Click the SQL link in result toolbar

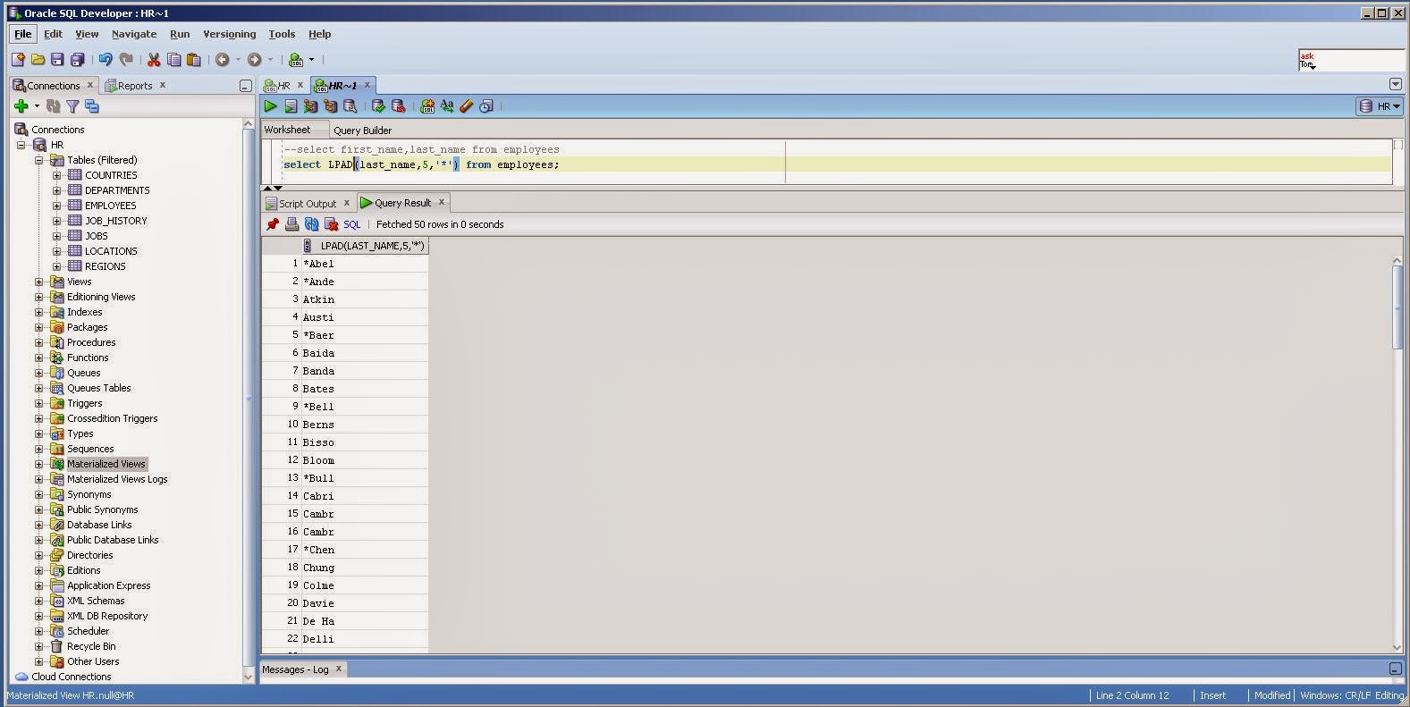(352, 224)
